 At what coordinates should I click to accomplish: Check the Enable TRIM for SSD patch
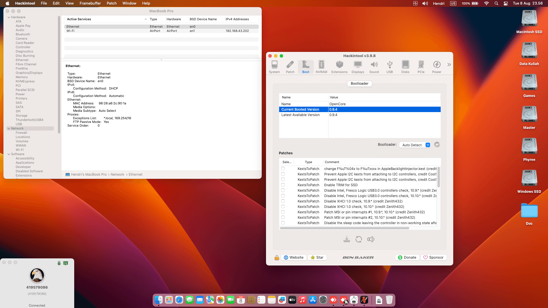click(283, 185)
